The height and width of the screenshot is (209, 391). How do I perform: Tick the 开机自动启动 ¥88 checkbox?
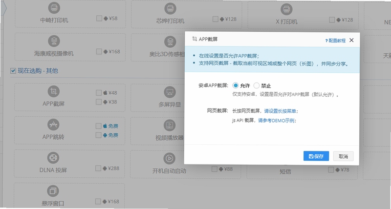point(215,169)
